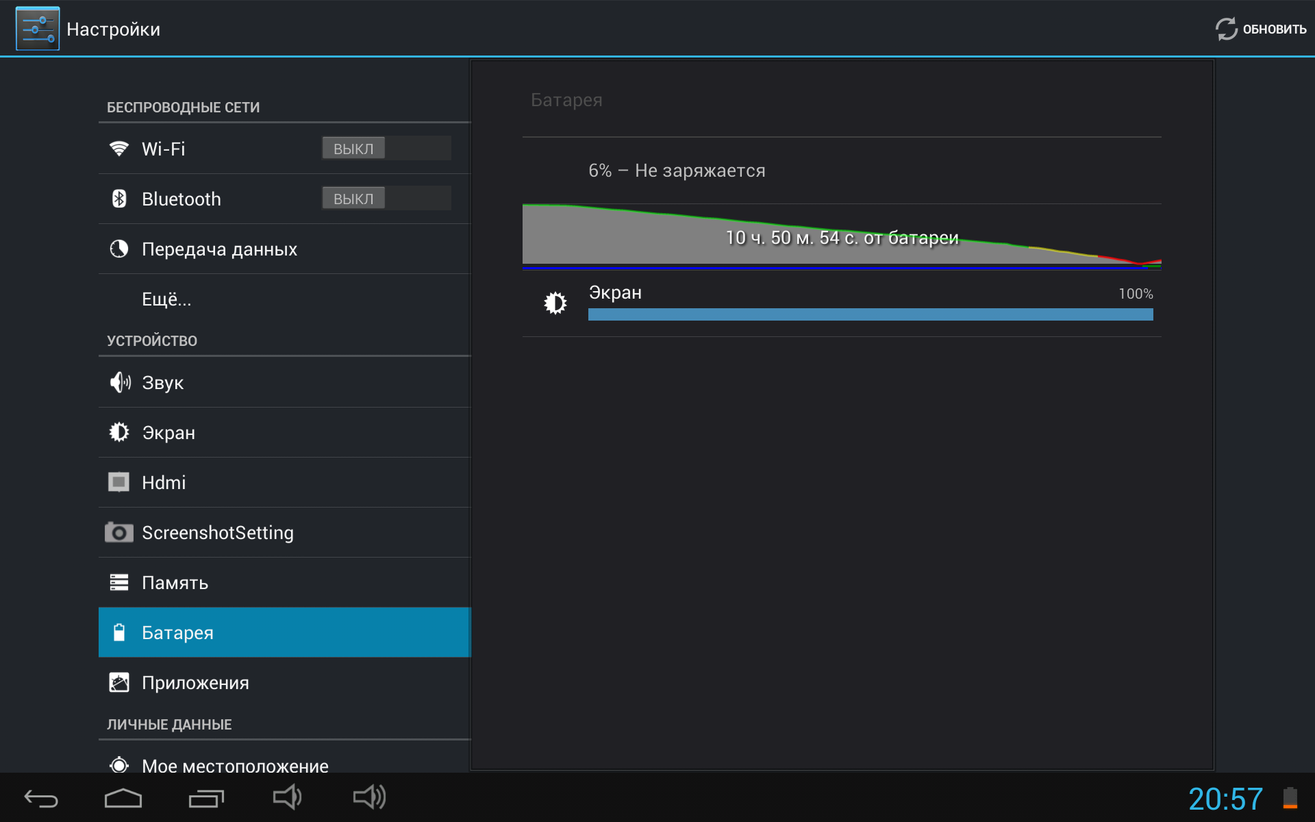Open Экран battery usage details
Image resolution: width=1315 pixels, height=822 pixels.
point(842,303)
